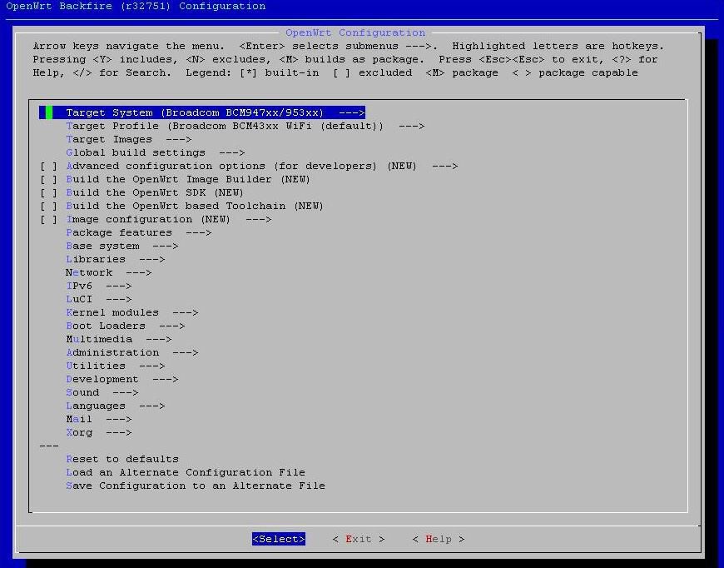Toggle Build the OpenWrt based Toolchain checkbox
The image size is (724, 568).
coord(48,206)
